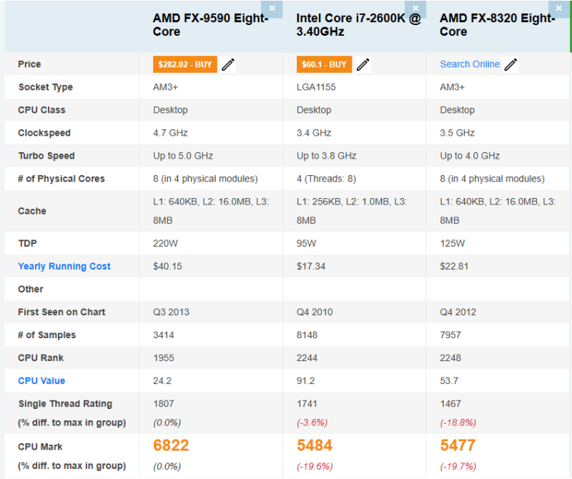Click the Single Thread Rating row label

tap(65, 404)
